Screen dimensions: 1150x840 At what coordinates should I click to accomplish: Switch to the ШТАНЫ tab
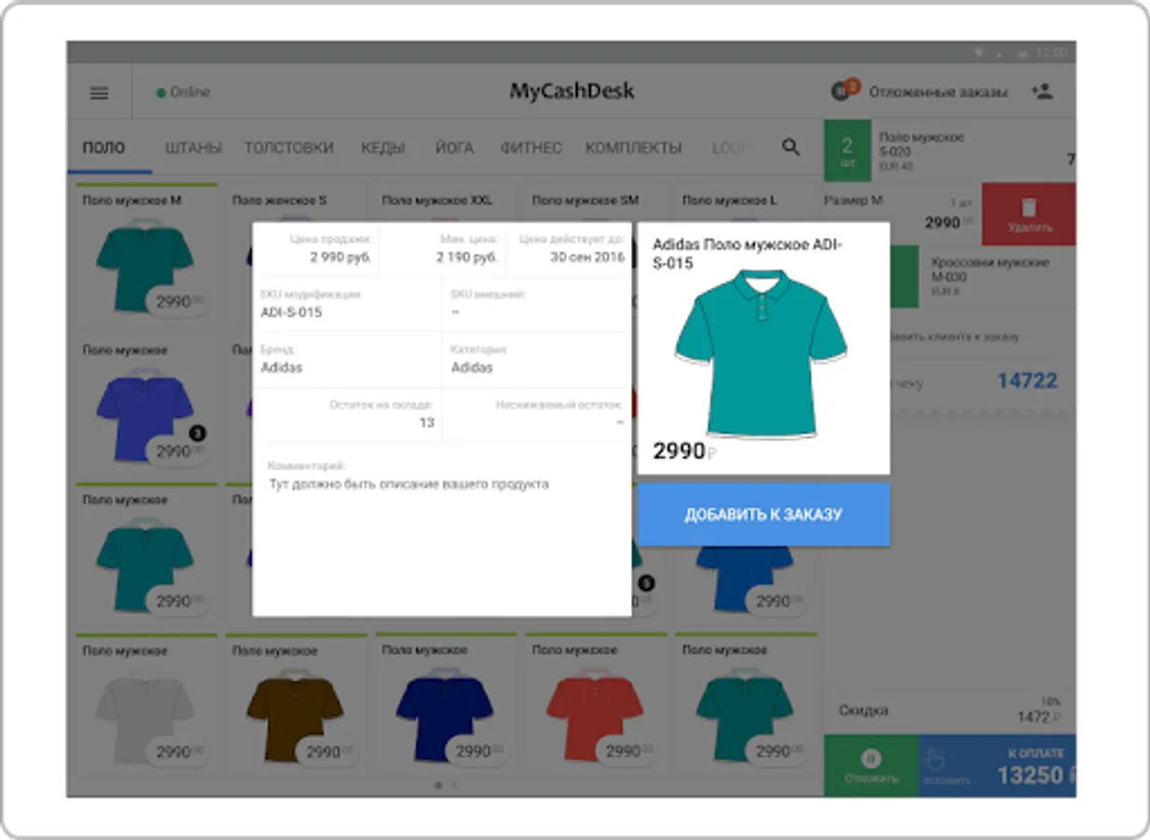pyautogui.click(x=193, y=147)
